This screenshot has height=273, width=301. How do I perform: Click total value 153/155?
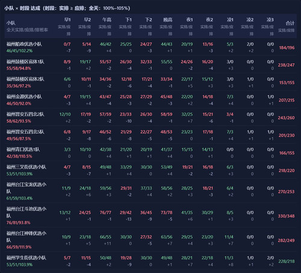coord(287,82)
